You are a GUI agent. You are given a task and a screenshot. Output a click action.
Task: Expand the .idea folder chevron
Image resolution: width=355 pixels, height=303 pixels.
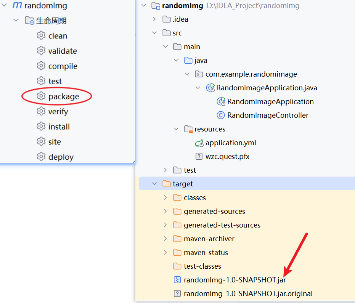154,19
